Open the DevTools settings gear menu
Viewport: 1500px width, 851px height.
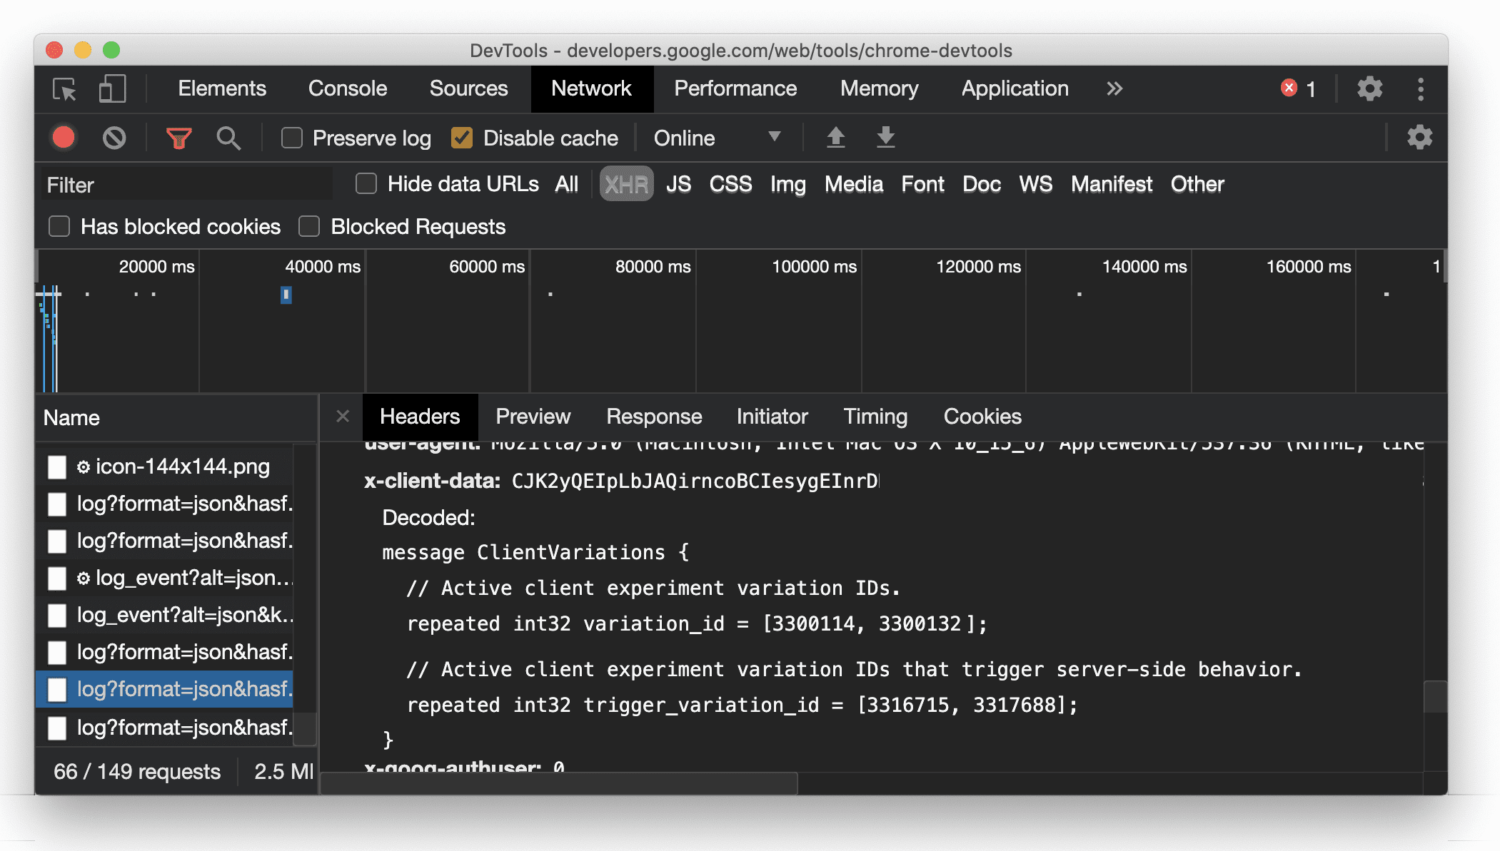[x=1370, y=88]
